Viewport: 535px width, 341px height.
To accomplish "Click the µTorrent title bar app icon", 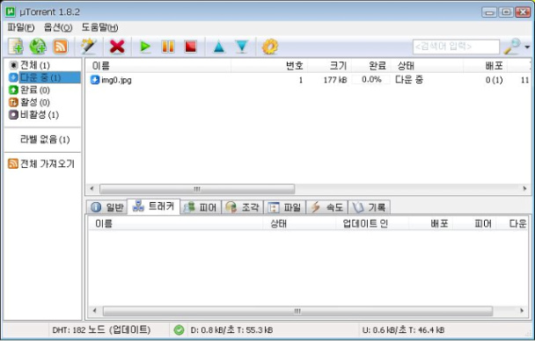I will tap(11, 12).
